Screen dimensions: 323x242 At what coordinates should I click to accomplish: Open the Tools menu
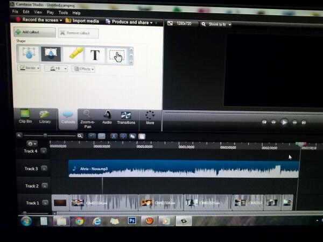63,13
